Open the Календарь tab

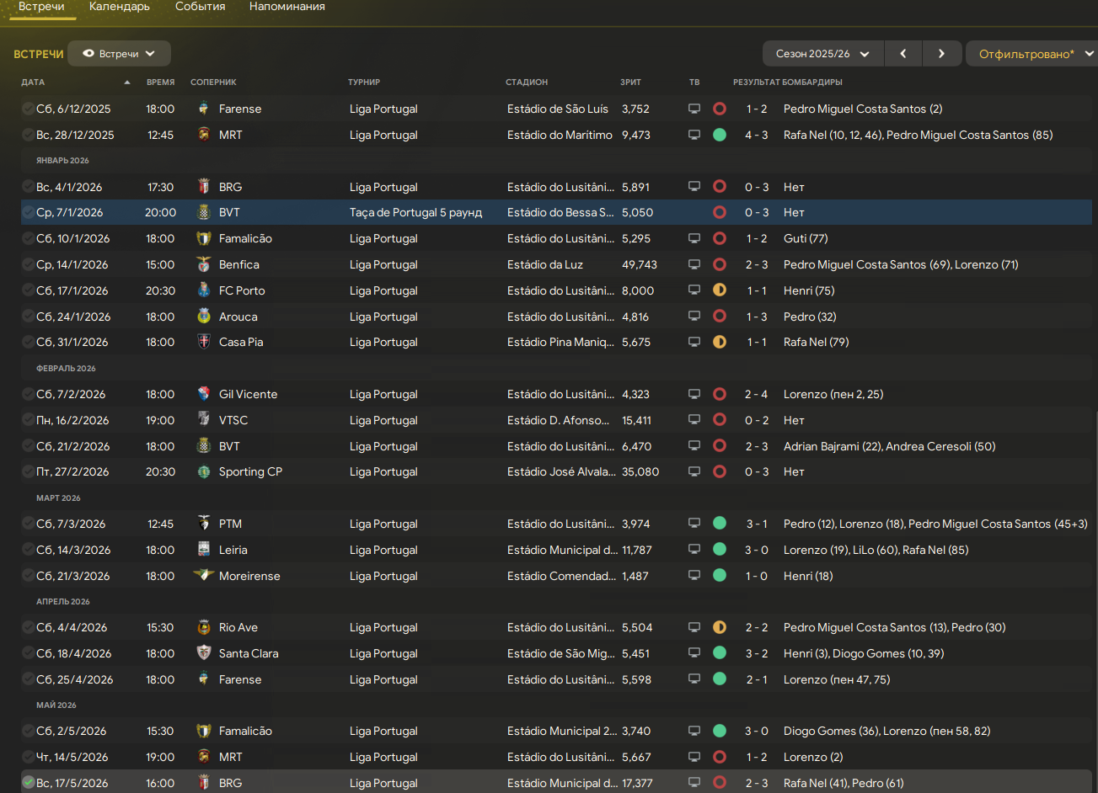(120, 7)
